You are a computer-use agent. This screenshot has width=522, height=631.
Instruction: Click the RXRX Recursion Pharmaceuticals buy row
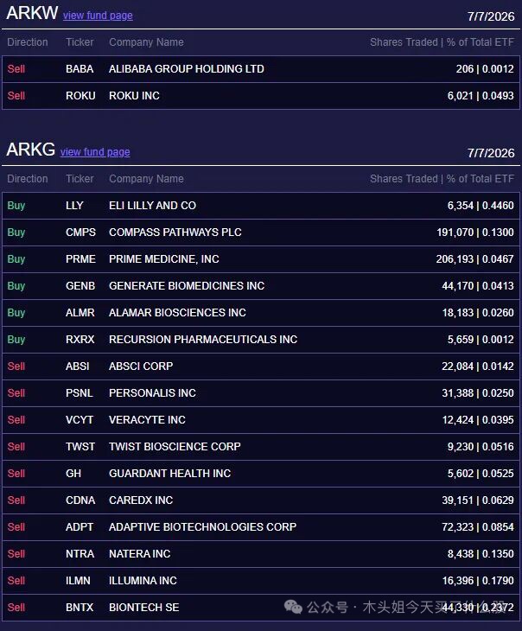[x=261, y=340]
